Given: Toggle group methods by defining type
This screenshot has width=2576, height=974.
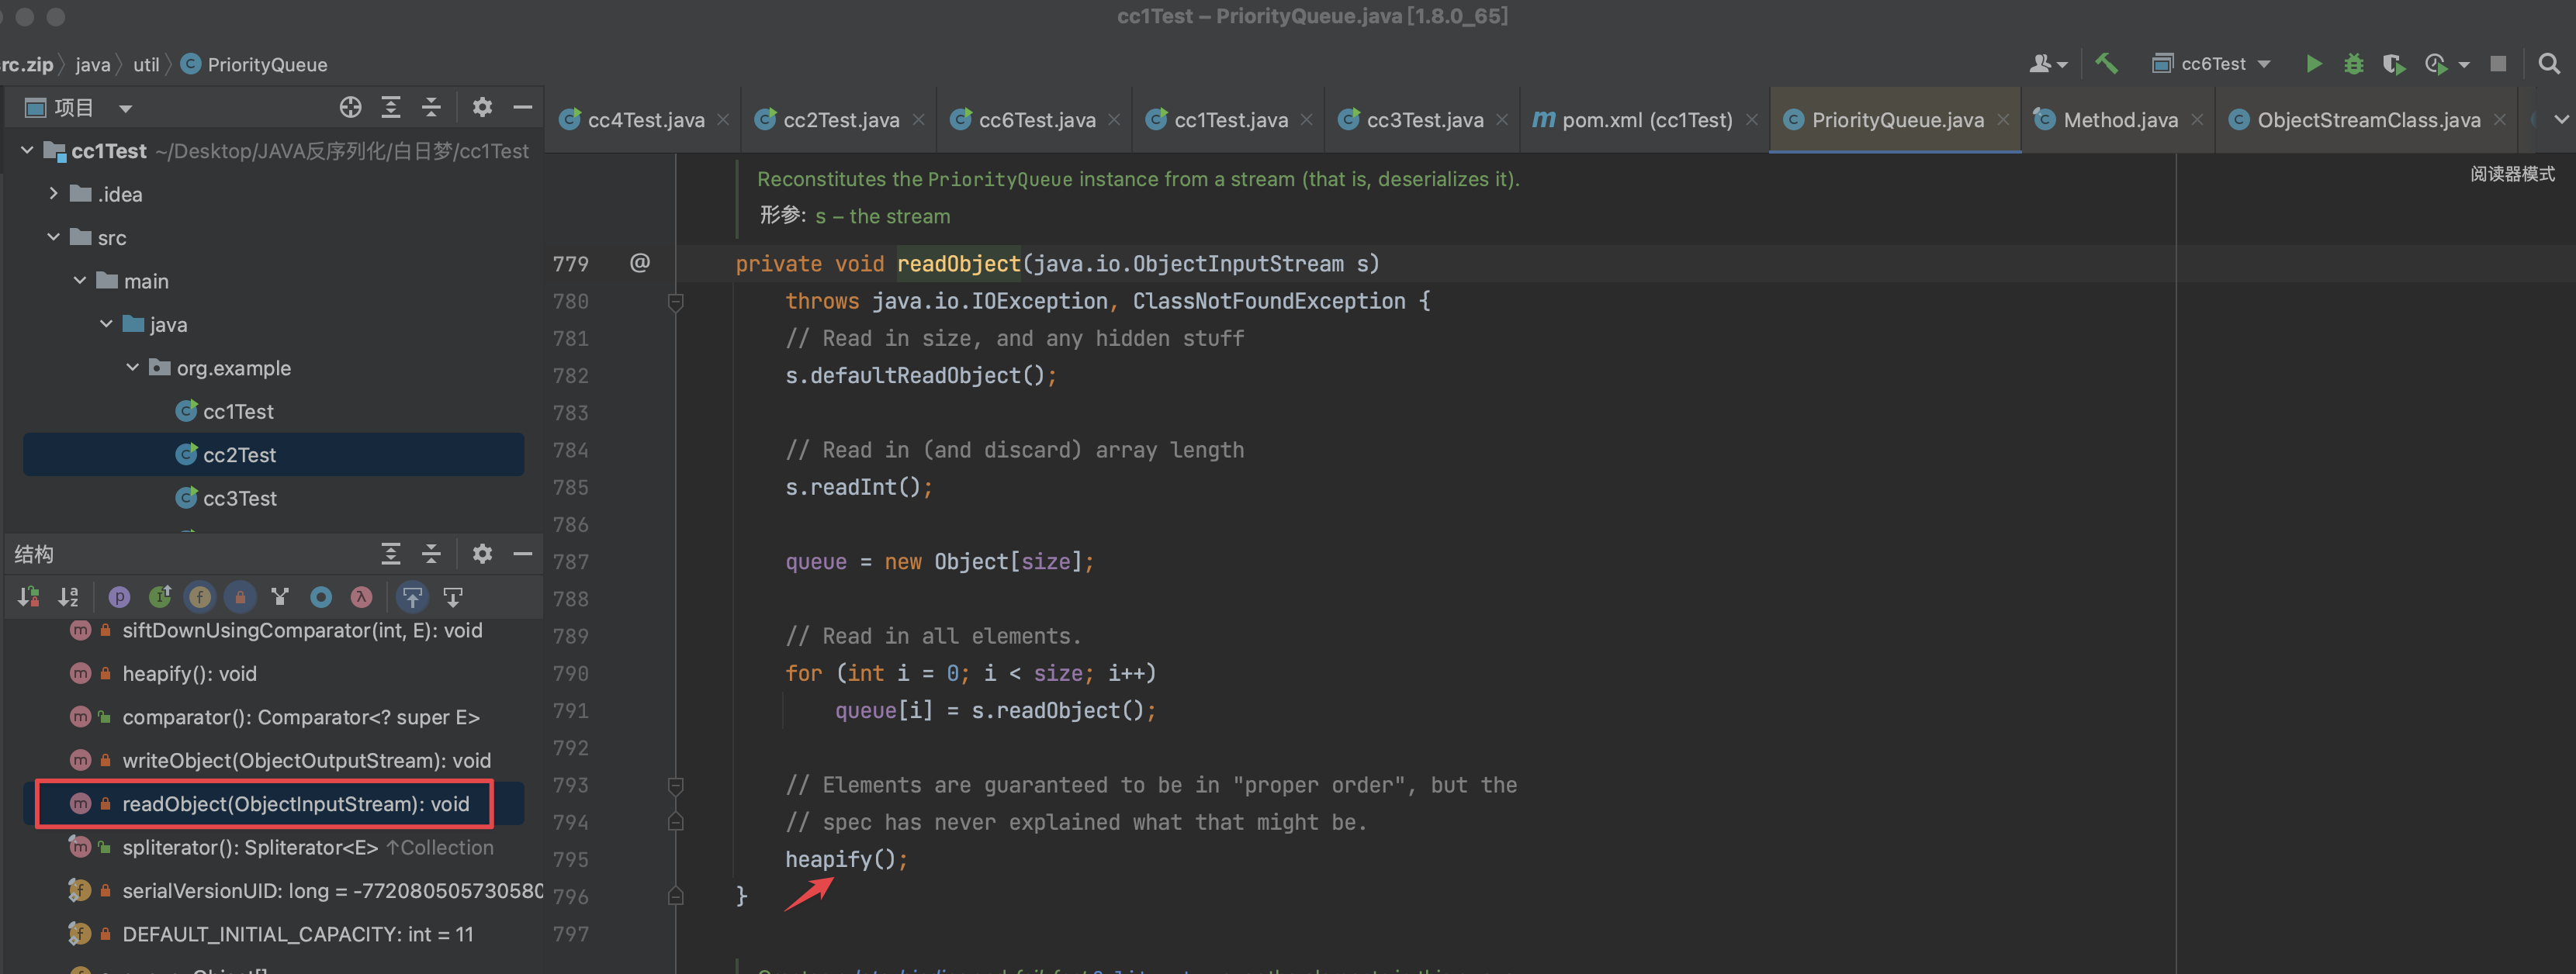Looking at the screenshot, I should pyautogui.click(x=280, y=597).
